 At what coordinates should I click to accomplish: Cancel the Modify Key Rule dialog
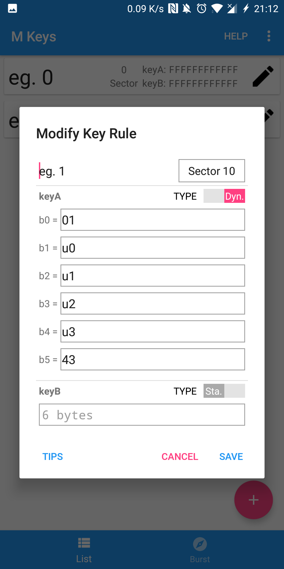click(x=180, y=457)
